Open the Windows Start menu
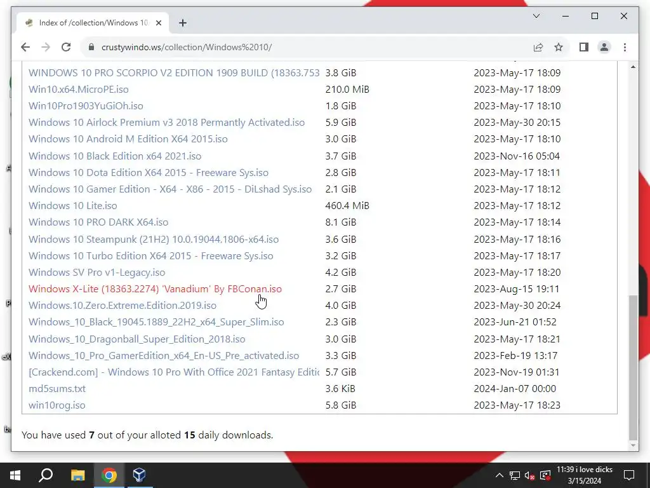Screen dimensions: 650x488 click(15, 475)
